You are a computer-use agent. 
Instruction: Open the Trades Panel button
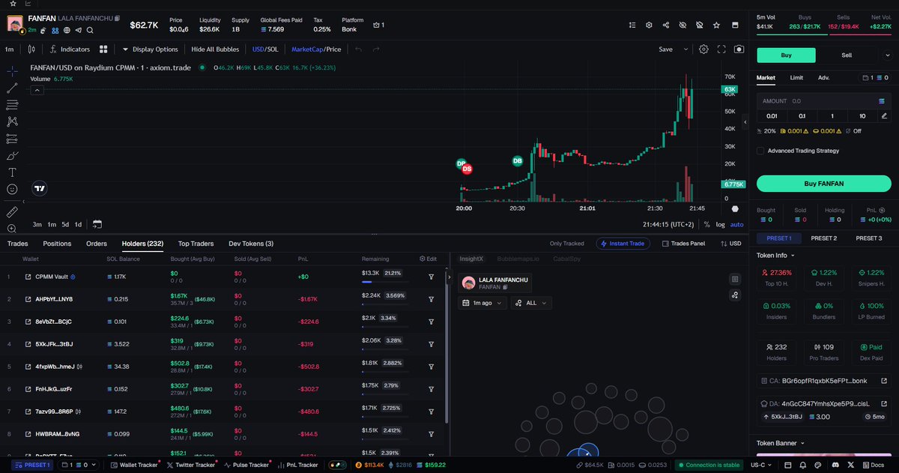click(683, 244)
